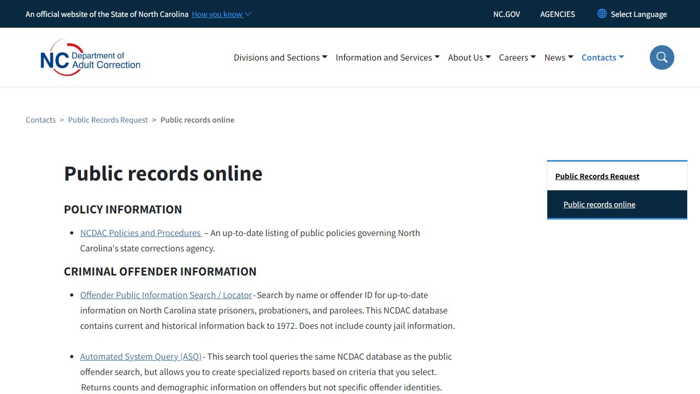Open the Select Language picker
Image resolution: width=700 pixels, height=394 pixels.
click(x=639, y=14)
